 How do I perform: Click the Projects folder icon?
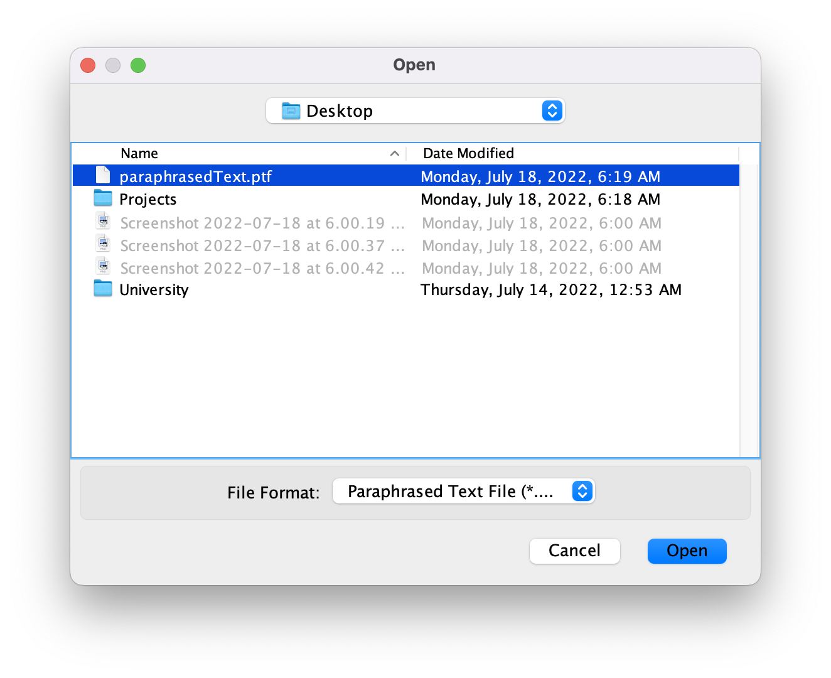(x=103, y=198)
